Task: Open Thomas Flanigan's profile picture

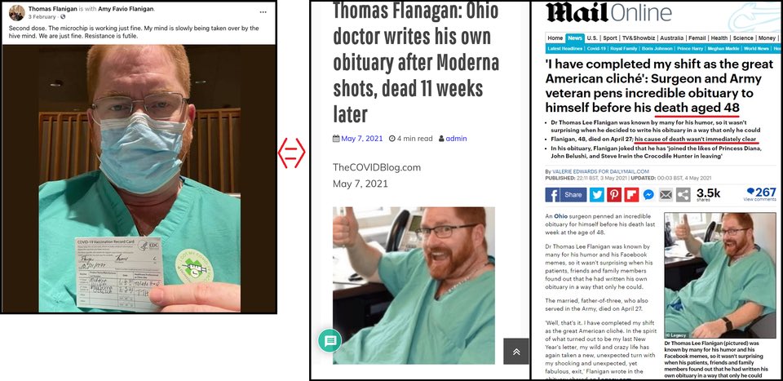Action: (16, 12)
